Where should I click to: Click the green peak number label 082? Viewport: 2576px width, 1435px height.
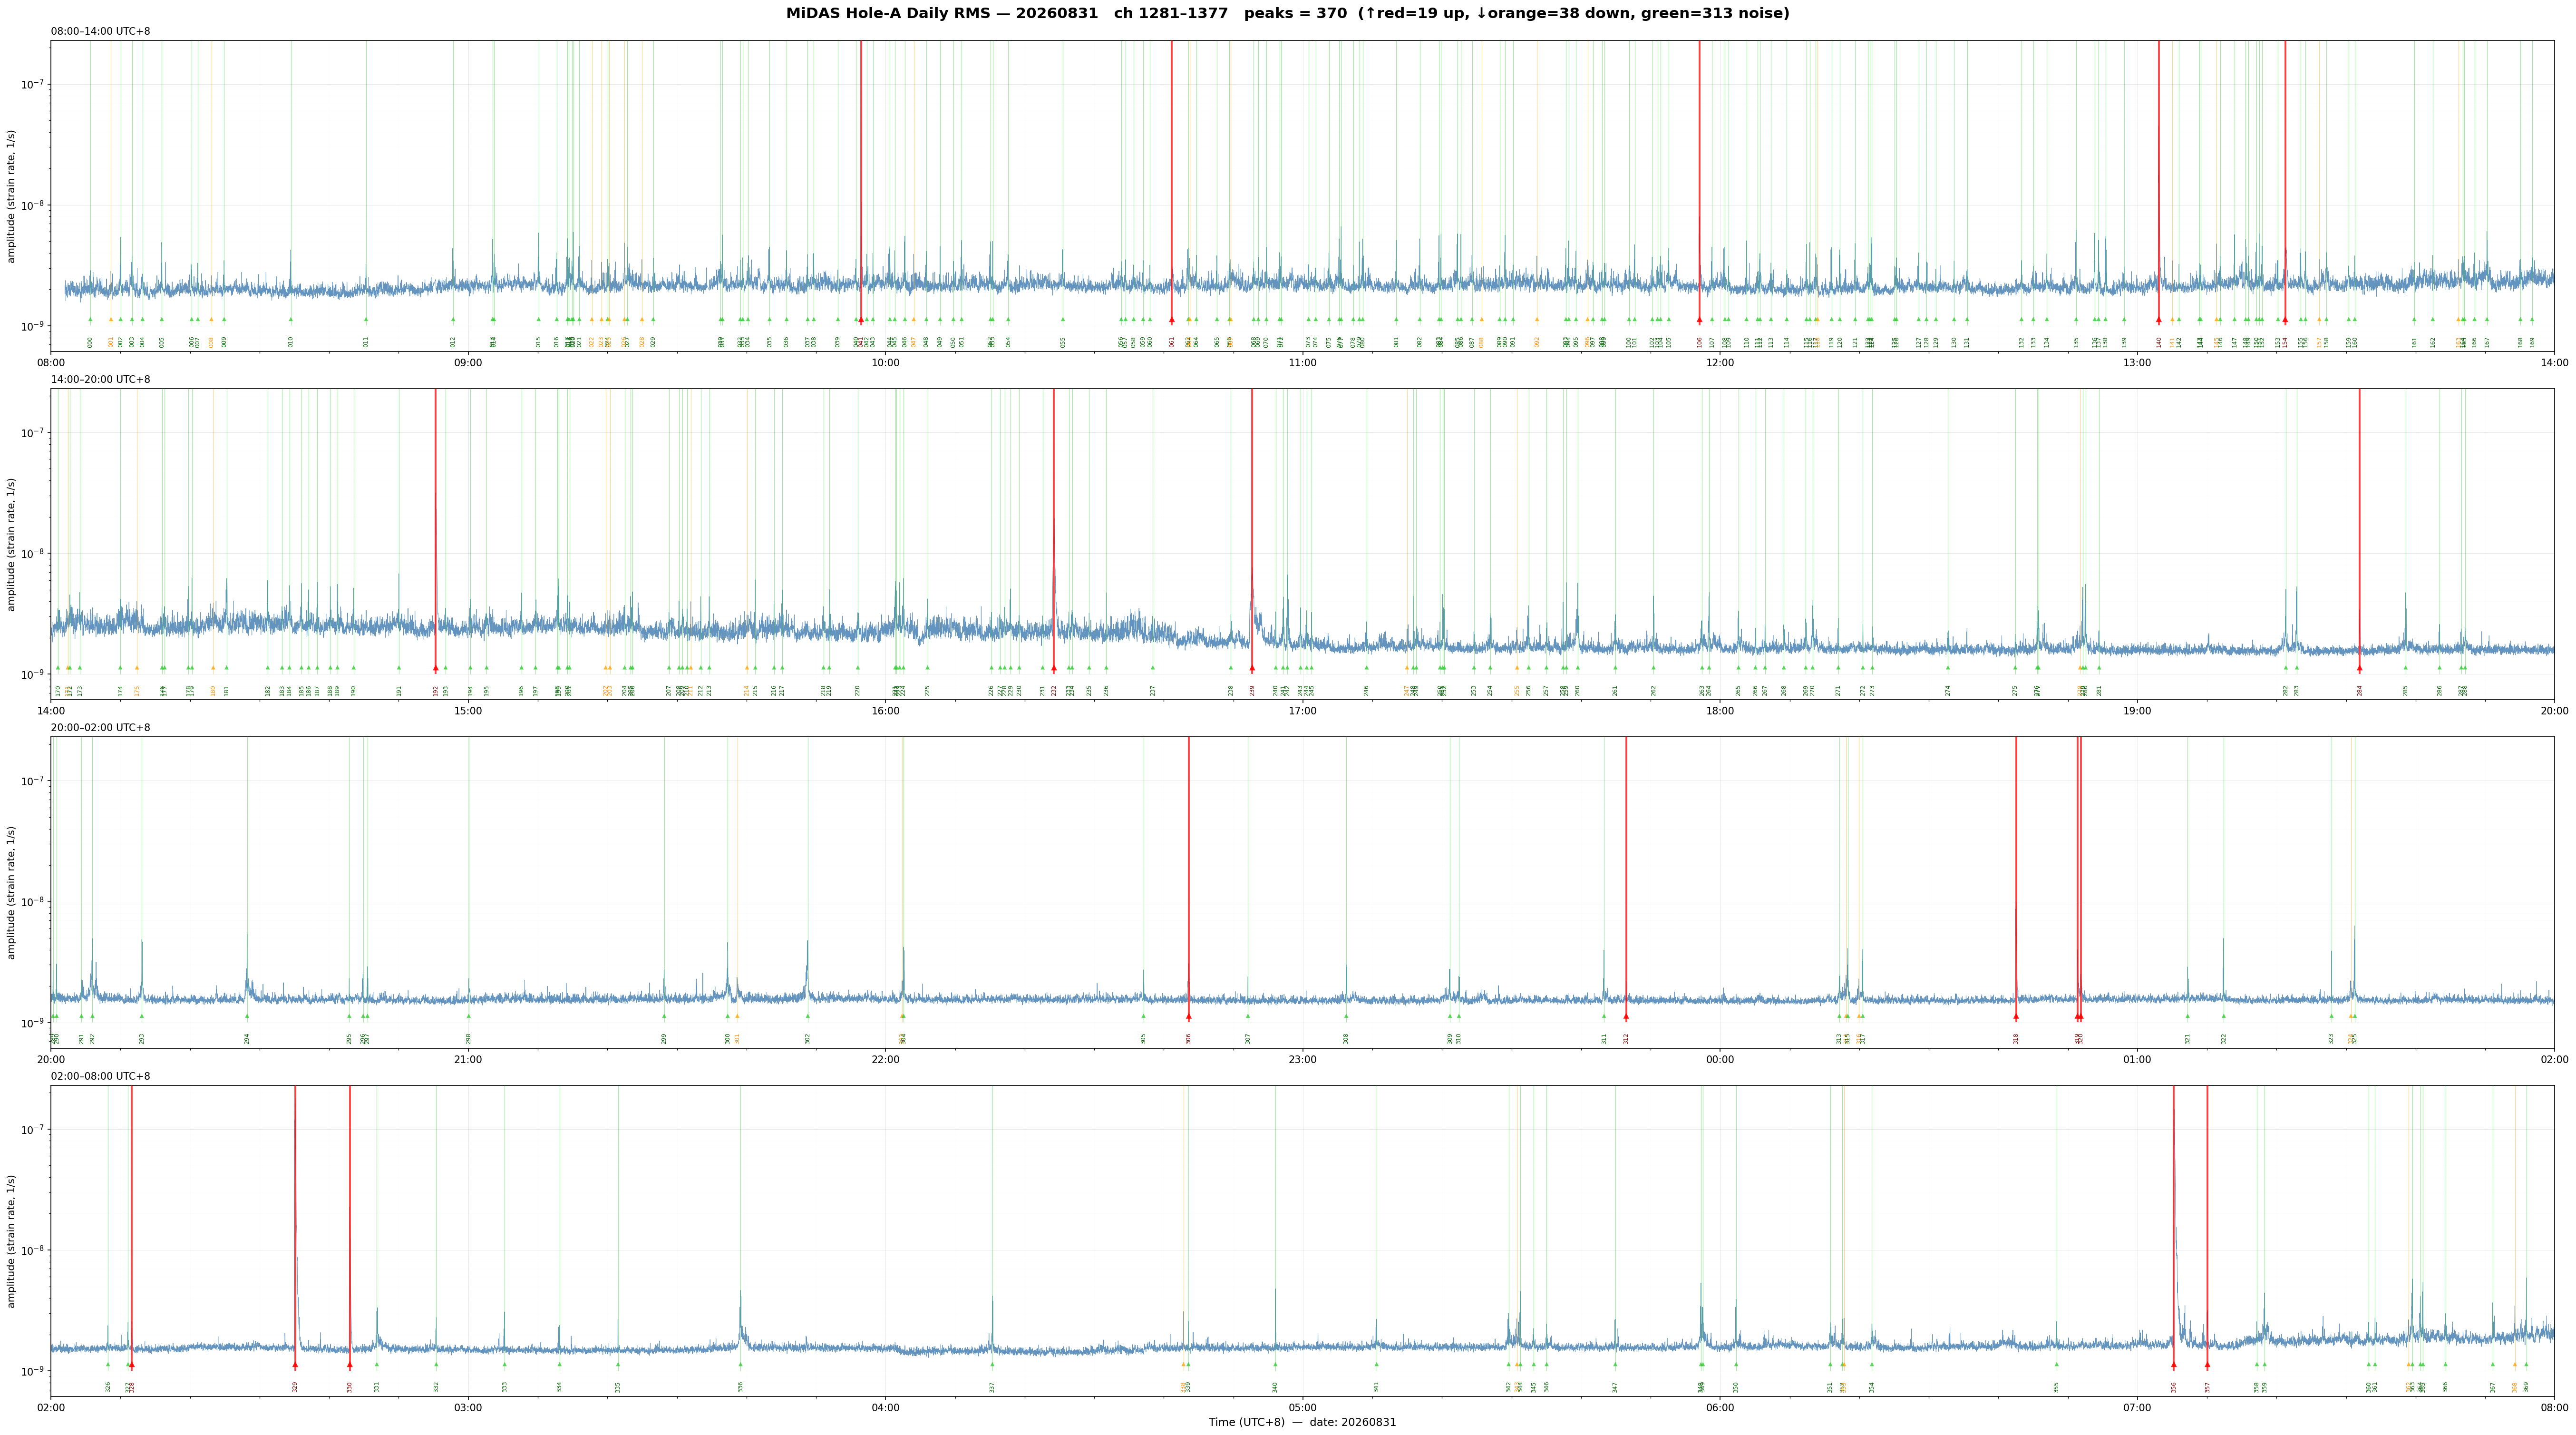(1419, 342)
